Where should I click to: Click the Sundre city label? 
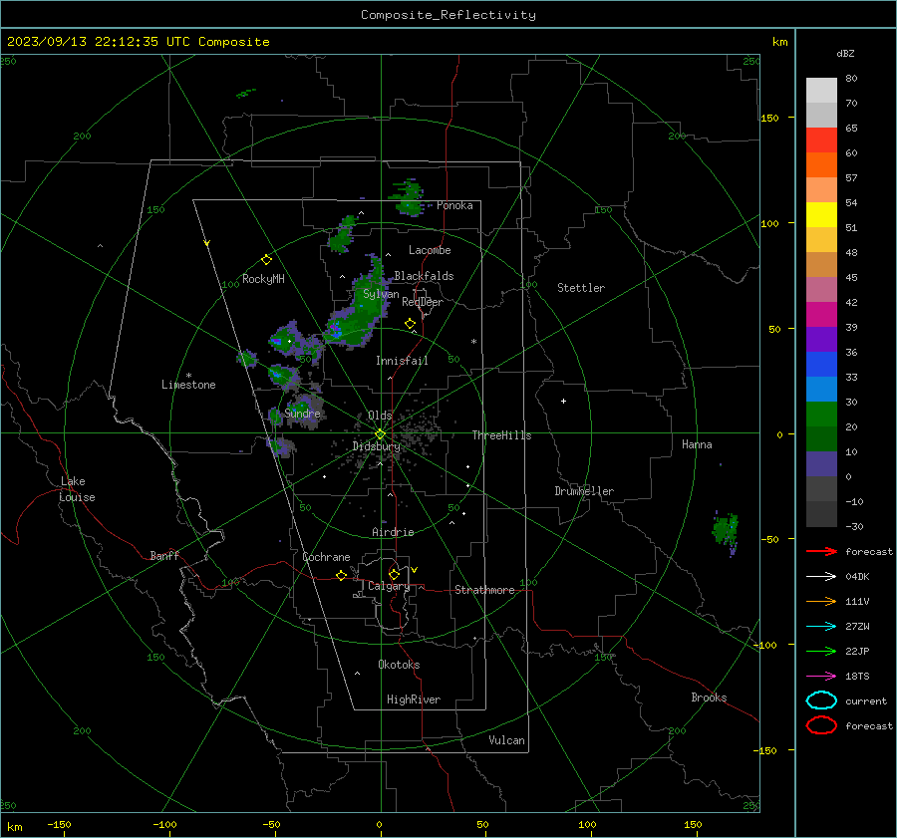(x=302, y=413)
